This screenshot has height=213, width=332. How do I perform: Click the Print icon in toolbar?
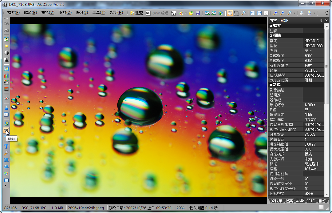point(302,13)
